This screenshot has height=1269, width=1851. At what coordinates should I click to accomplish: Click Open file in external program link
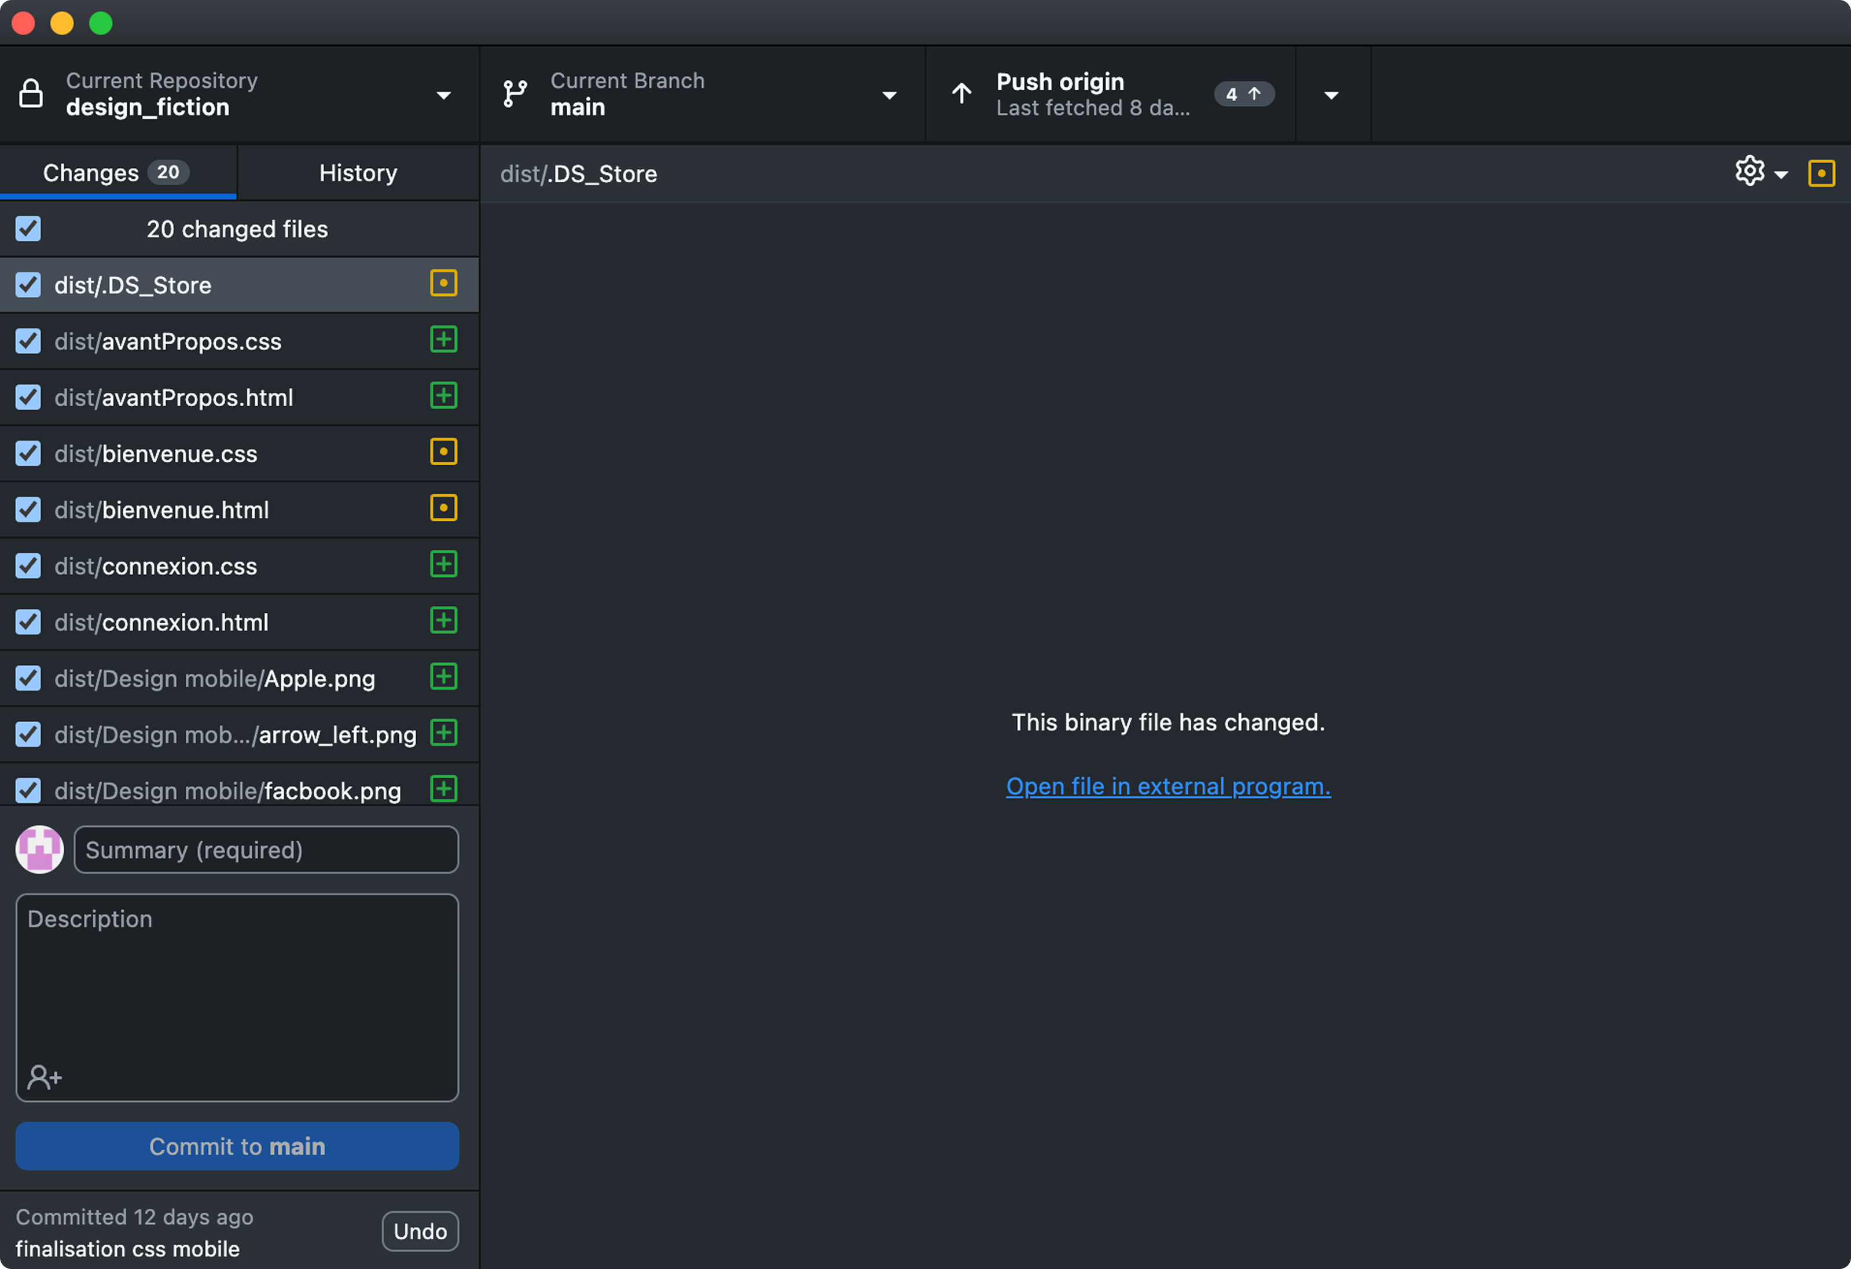[1167, 786]
